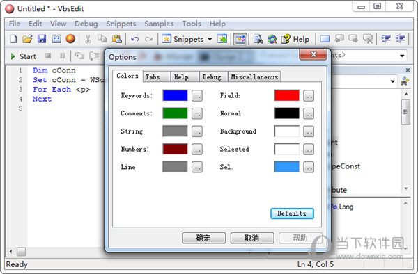Open the Tools menu
This screenshot has width=418, height=274.
coord(192,24)
